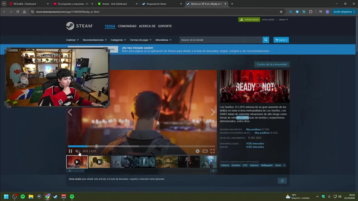Reload the page
Screen dimensions: 358x201
click(x=18, y=12)
